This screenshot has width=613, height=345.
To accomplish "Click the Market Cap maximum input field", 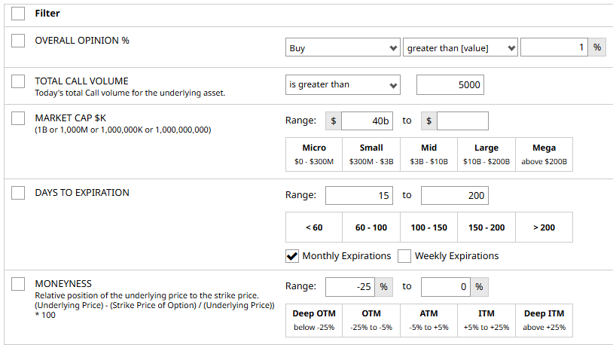I will click(462, 121).
